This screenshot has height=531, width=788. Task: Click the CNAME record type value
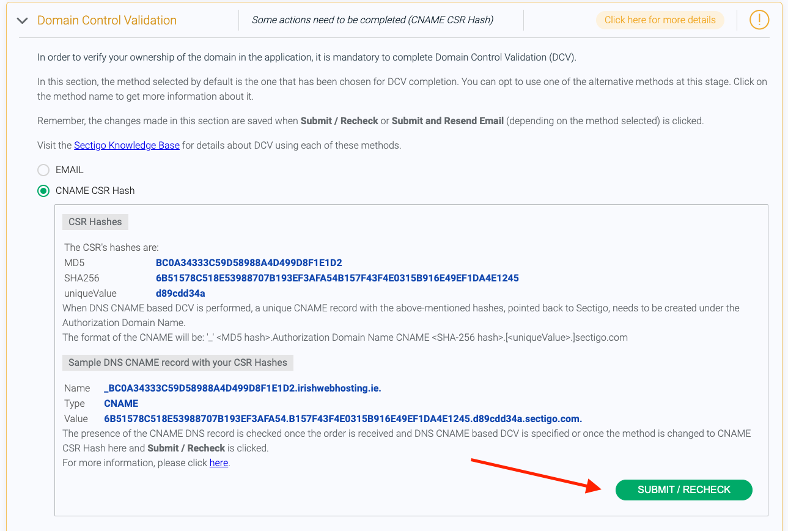pos(121,404)
